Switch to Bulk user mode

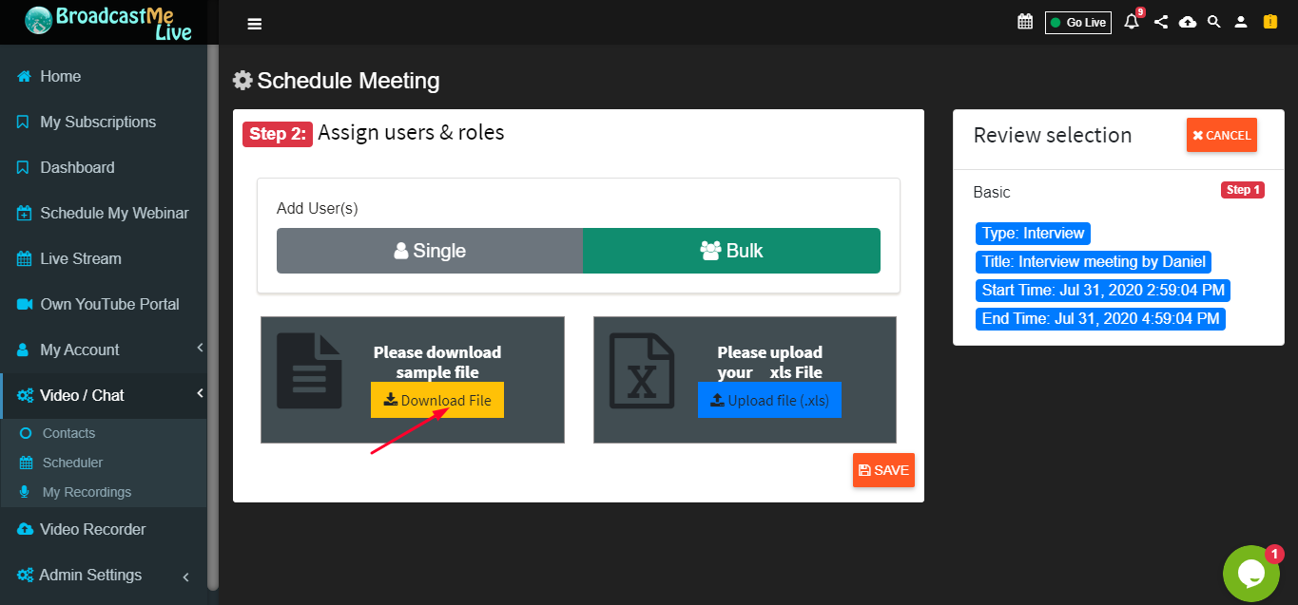pos(731,251)
